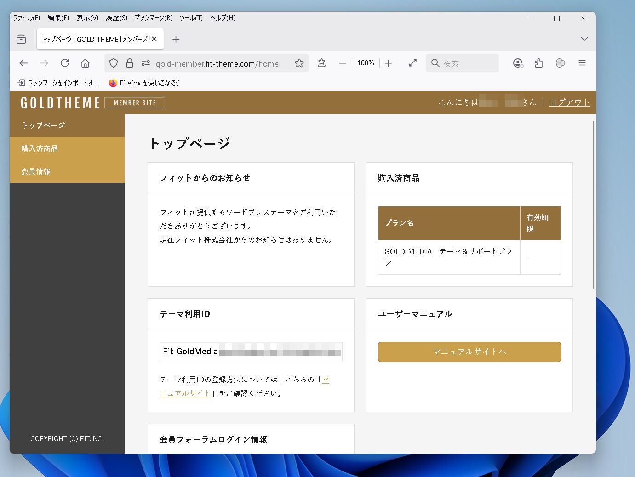Viewport: 635px width, 477px height.
Task: Focus the 検索 search field
Action: [462, 63]
